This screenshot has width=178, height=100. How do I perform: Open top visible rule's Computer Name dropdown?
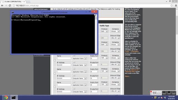point(79,65)
